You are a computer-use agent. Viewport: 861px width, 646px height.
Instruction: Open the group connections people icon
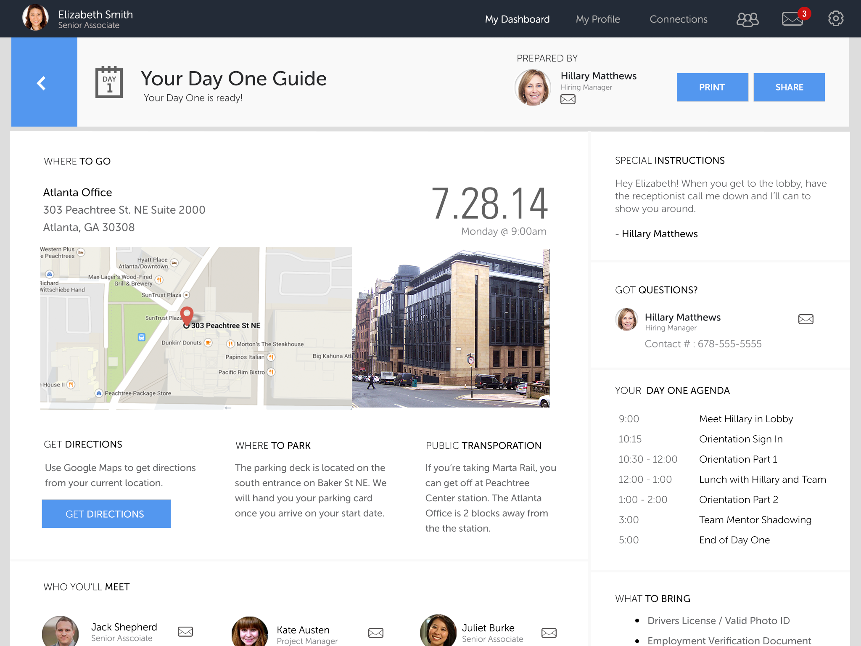click(x=747, y=19)
